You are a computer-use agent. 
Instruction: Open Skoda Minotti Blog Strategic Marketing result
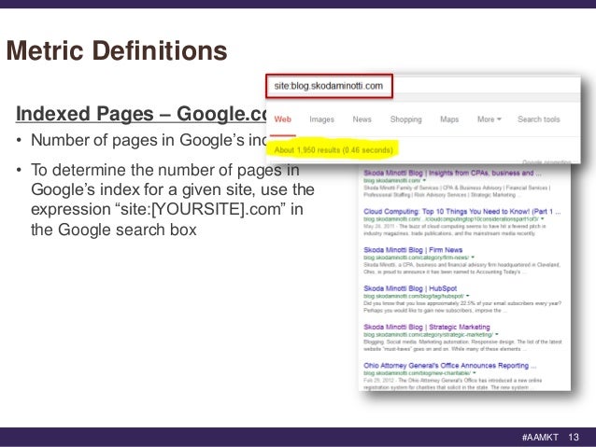[x=427, y=327]
